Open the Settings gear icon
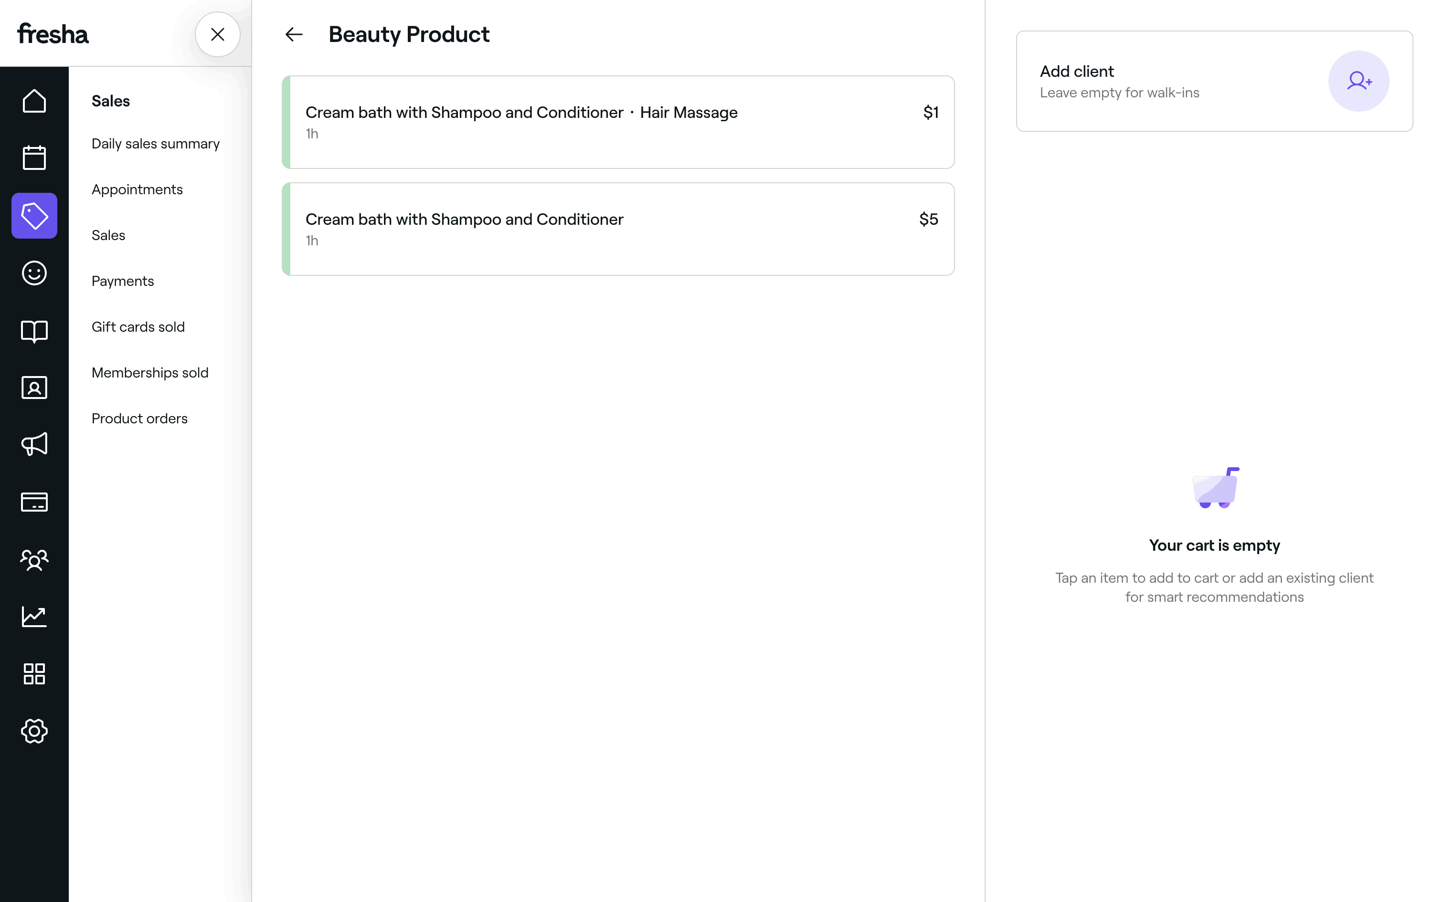Viewport: 1444px width, 902px height. (x=34, y=731)
